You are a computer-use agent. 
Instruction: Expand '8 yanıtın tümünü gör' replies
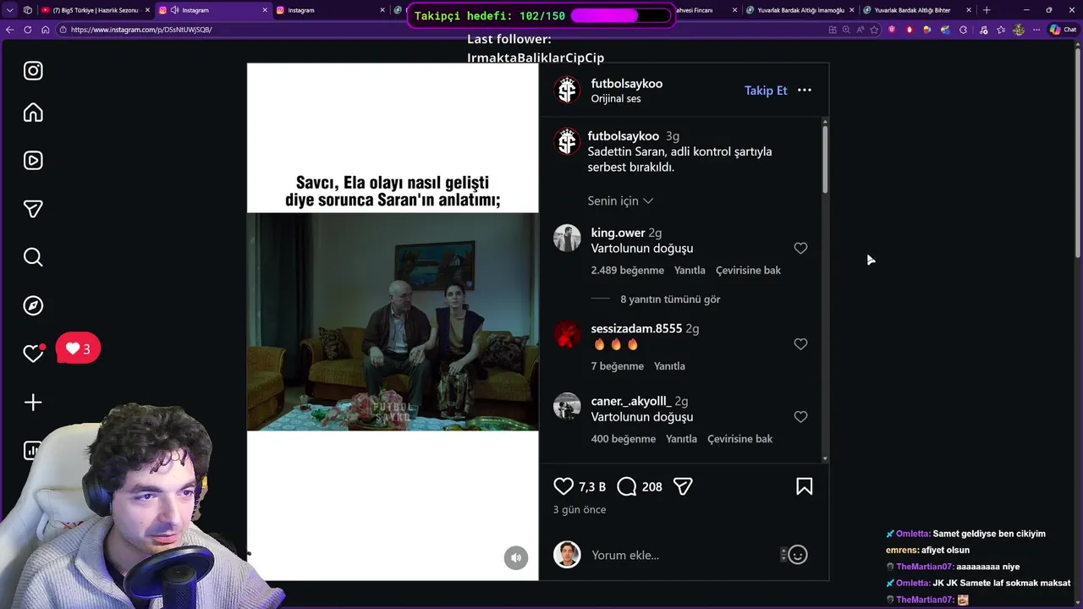670,299
